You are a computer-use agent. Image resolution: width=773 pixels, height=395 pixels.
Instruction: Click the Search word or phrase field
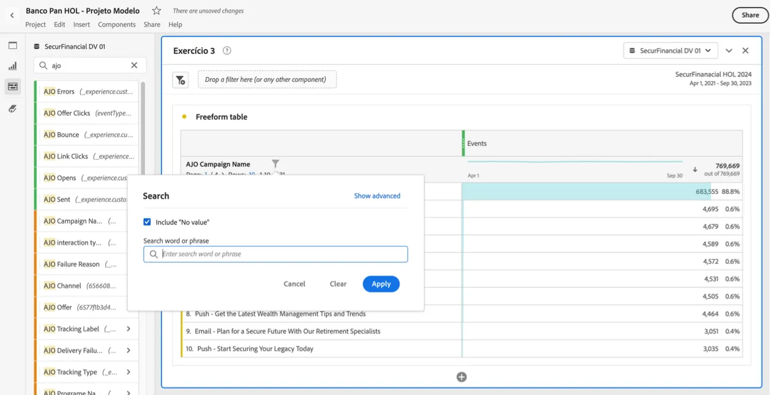click(276, 254)
